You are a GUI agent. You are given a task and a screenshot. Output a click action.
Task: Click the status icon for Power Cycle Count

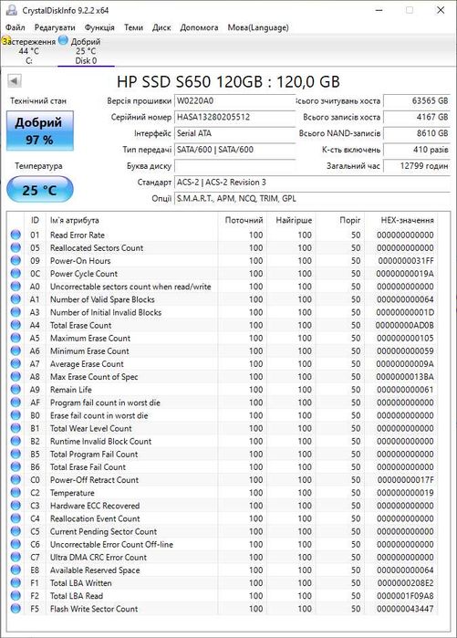tap(16, 274)
